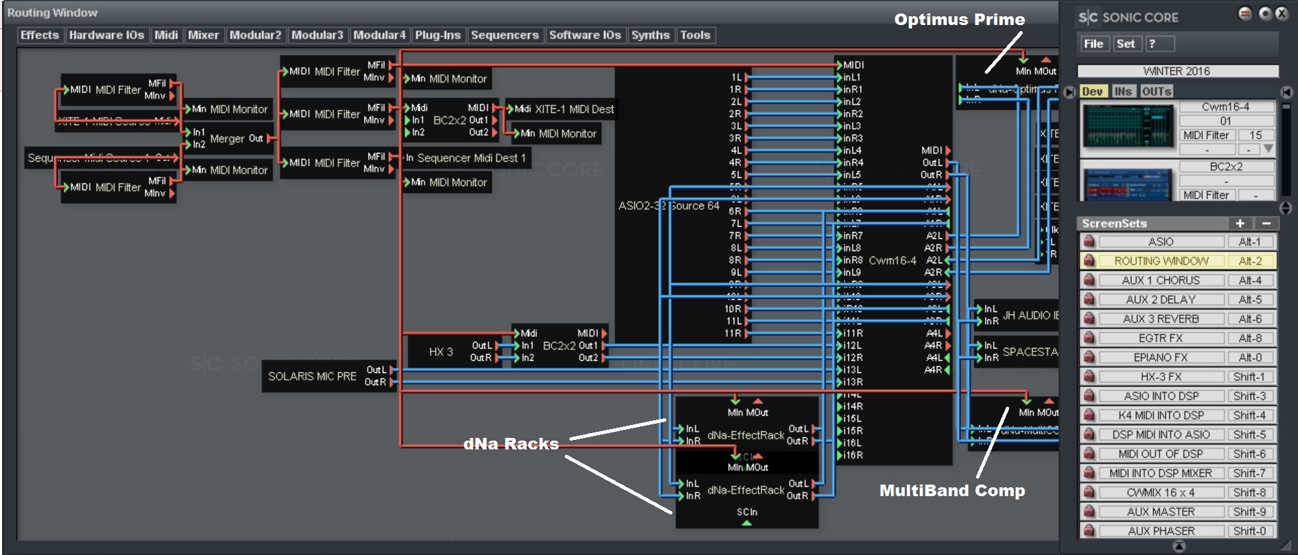This screenshot has height=555, width=1298.
Task: Switch to the INs tab
Action: [x=1123, y=91]
